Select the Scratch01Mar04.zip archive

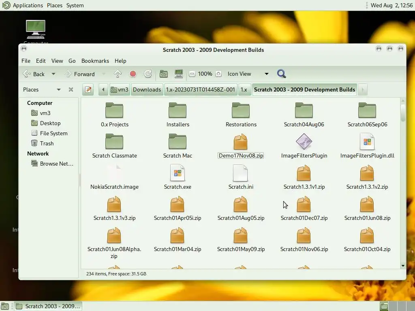pyautogui.click(x=178, y=240)
